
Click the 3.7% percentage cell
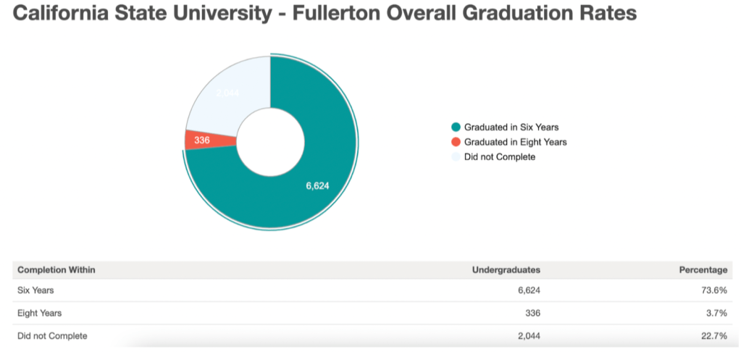[x=716, y=314]
